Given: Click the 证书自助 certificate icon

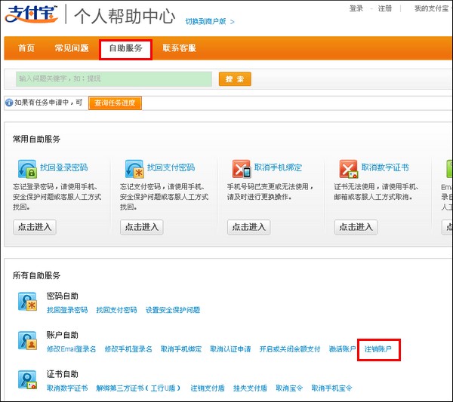Looking at the screenshot, I should point(27,379).
